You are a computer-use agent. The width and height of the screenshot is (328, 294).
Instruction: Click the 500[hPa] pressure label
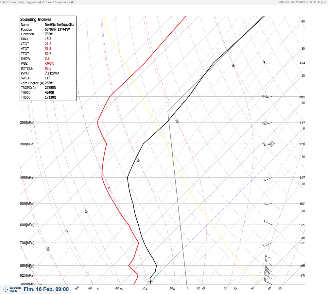point(27,204)
